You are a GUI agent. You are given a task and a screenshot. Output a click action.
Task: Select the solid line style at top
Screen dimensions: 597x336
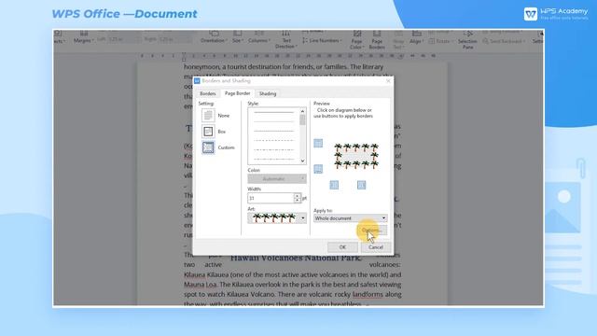point(273,112)
